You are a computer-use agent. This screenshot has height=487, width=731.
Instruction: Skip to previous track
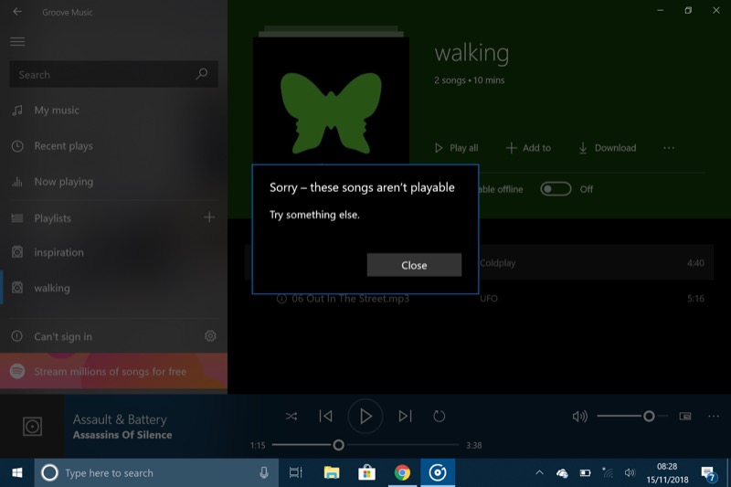[x=326, y=416]
